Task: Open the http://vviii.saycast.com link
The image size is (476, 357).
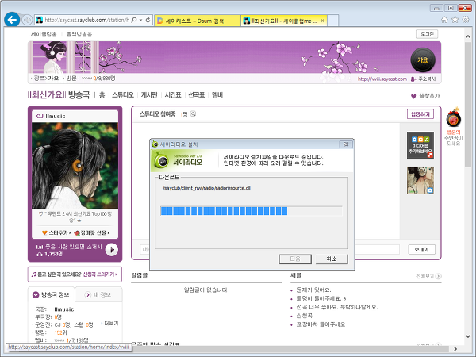Action: (x=382, y=79)
